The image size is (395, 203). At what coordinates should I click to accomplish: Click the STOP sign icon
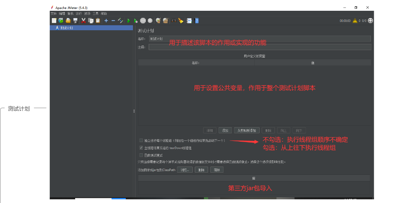pos(143,21)
